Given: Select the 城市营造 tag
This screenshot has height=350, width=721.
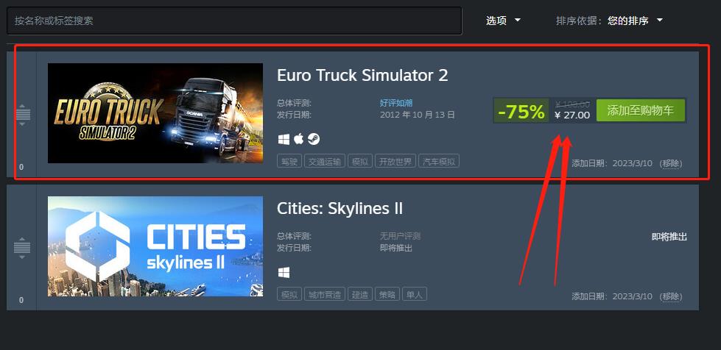Looking at the screenshot, I should tap(325, 294).
